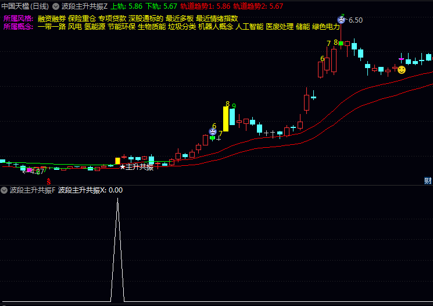Image resolution: width=433 pixels, height=306 pixels.
Task: Click the 融资融券 style tag
Action: [x=52, y=19]
